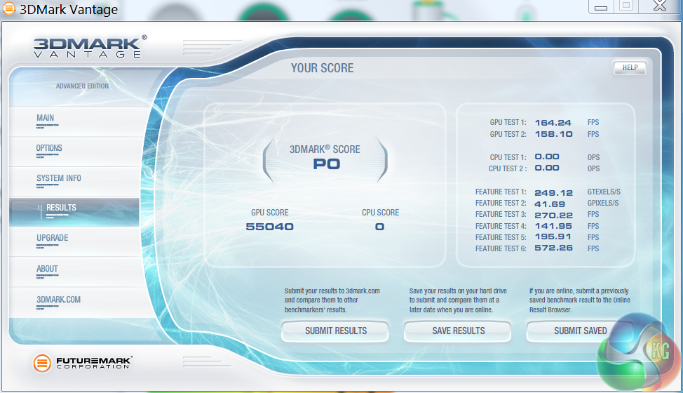The image size is (683, 393).
Task: Maximize the 3DMark Vantage window
Action: (626, 6)
